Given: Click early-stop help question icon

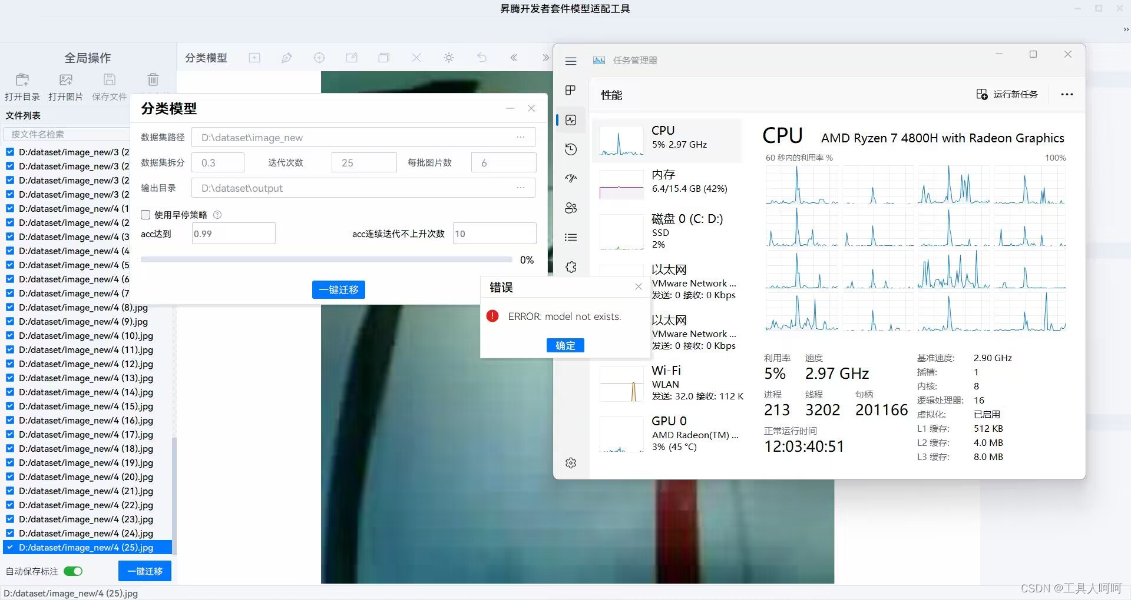Looking at the screenshot, I should (217, 215).
